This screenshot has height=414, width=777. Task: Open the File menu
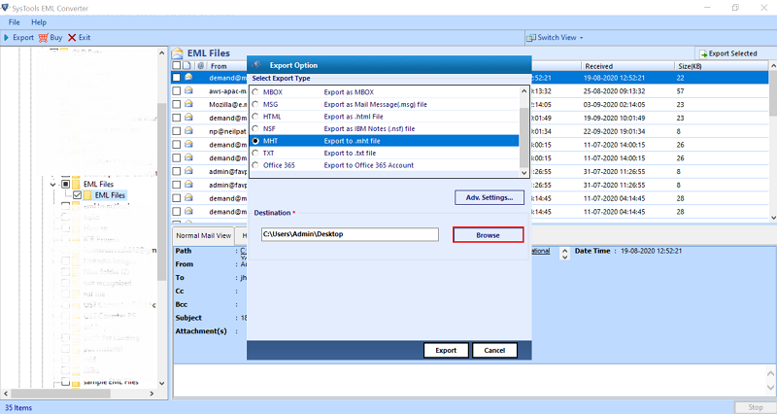[15, 22]
